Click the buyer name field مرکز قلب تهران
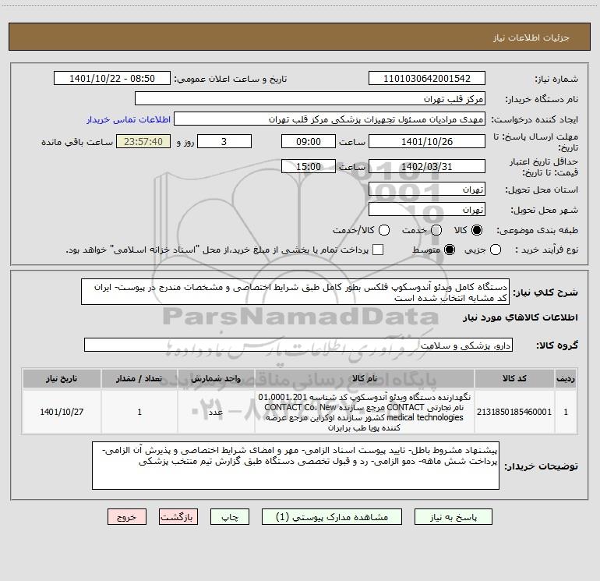The image size is (600, 581). 310,98
